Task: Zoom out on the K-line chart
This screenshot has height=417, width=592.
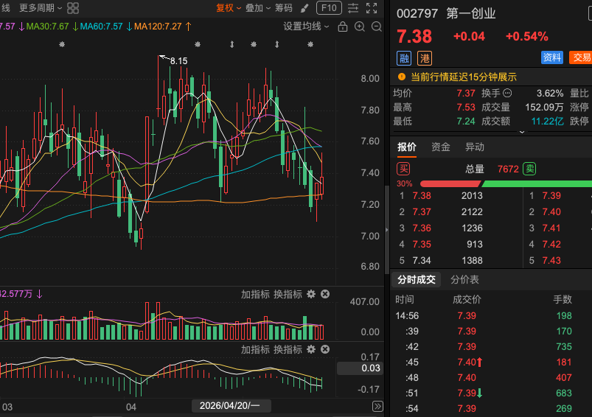Action: tap(377, 27)
